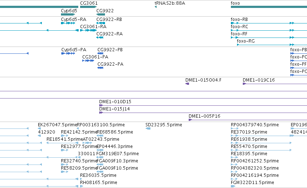Select EST RP003163100.5prime
307x188 pixels.
coord(101,125)
